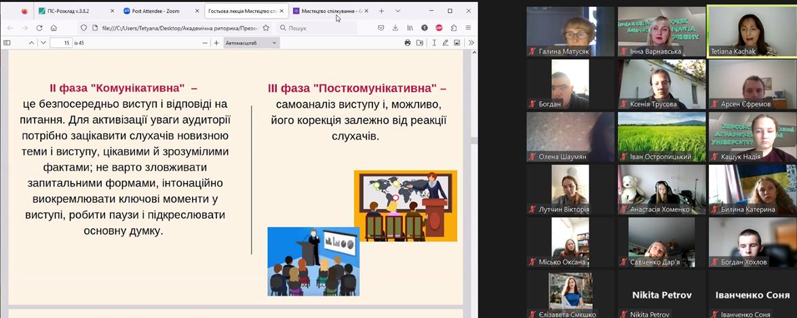Expand the list all tabs chevron

click(x=397, y=11)
